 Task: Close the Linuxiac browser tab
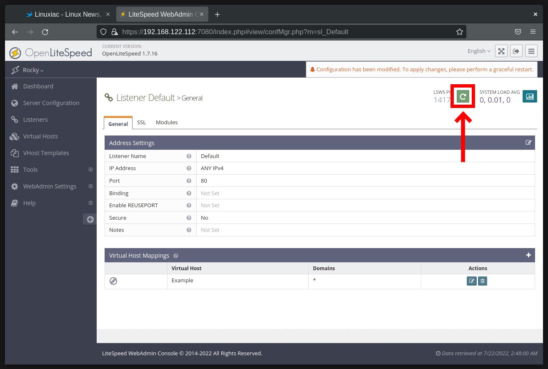coord(108,14)
